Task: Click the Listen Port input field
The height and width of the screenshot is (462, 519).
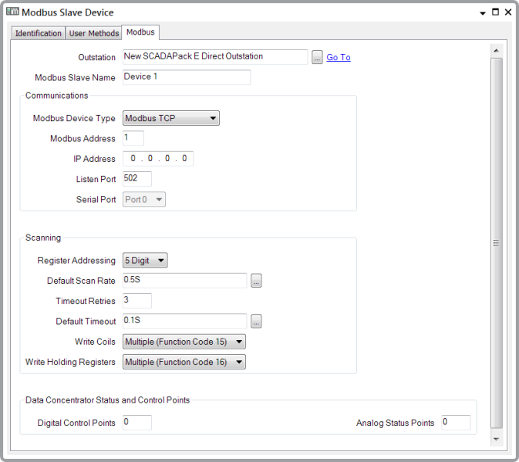Action: tap(137, 179)
